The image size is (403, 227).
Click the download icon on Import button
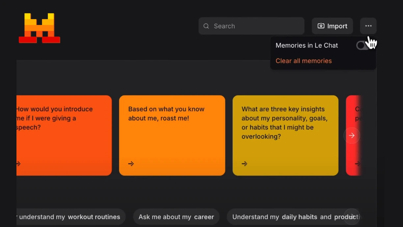click(321, 26)
